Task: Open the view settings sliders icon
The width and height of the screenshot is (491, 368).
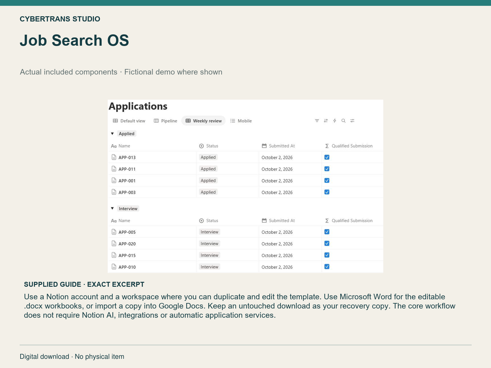Action: [352, 121]
